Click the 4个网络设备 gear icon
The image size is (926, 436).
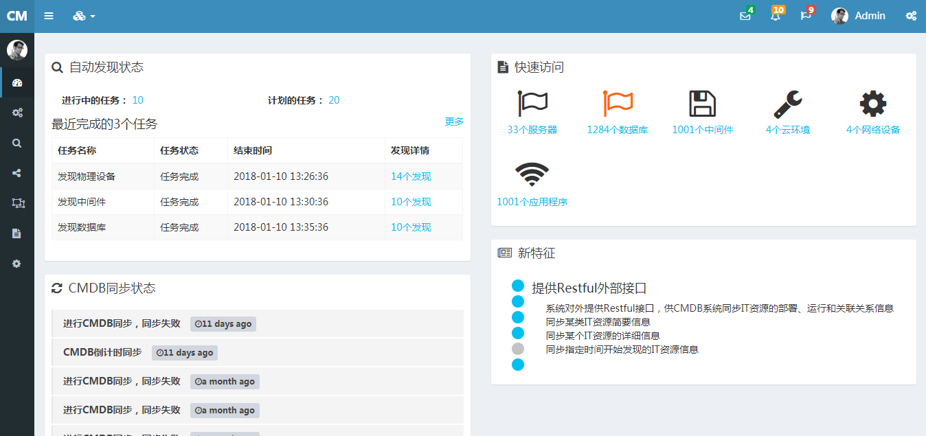(x=872, y=103)
